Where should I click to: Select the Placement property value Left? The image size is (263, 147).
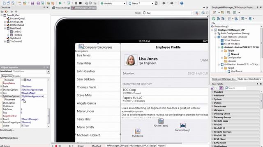[23, 100]
